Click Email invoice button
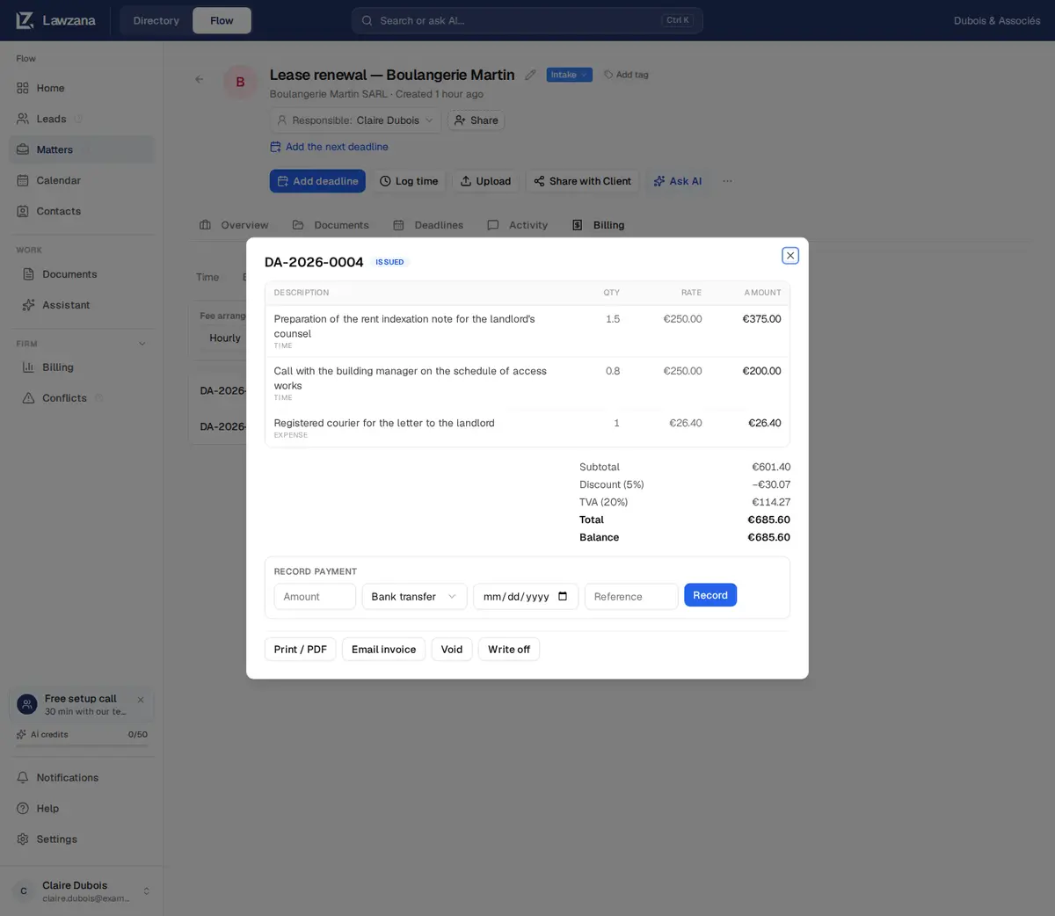 pyautogui.click(x=383, y=649)
